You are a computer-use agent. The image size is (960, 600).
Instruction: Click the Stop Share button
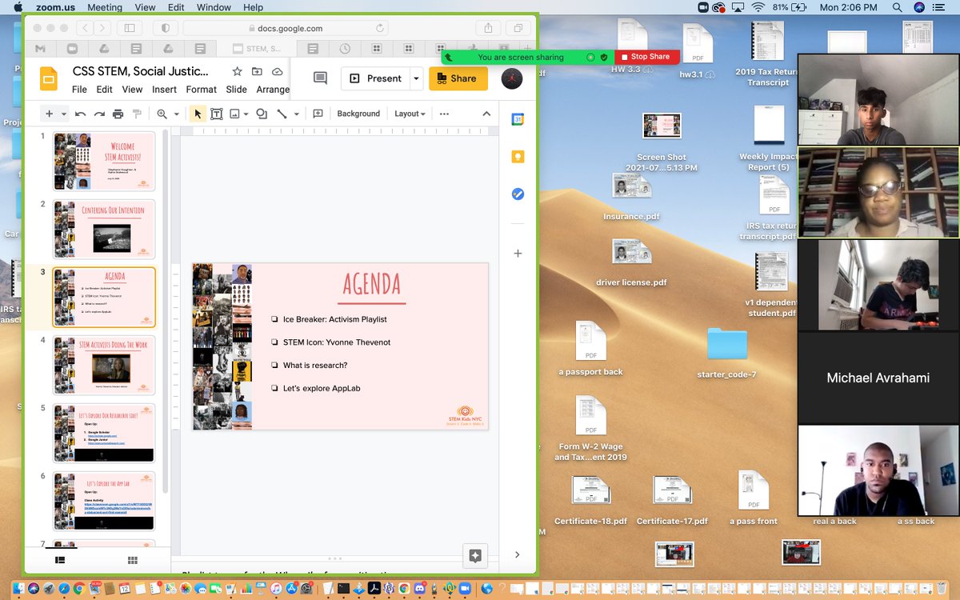pyautogui.click(x=646, y=57)
